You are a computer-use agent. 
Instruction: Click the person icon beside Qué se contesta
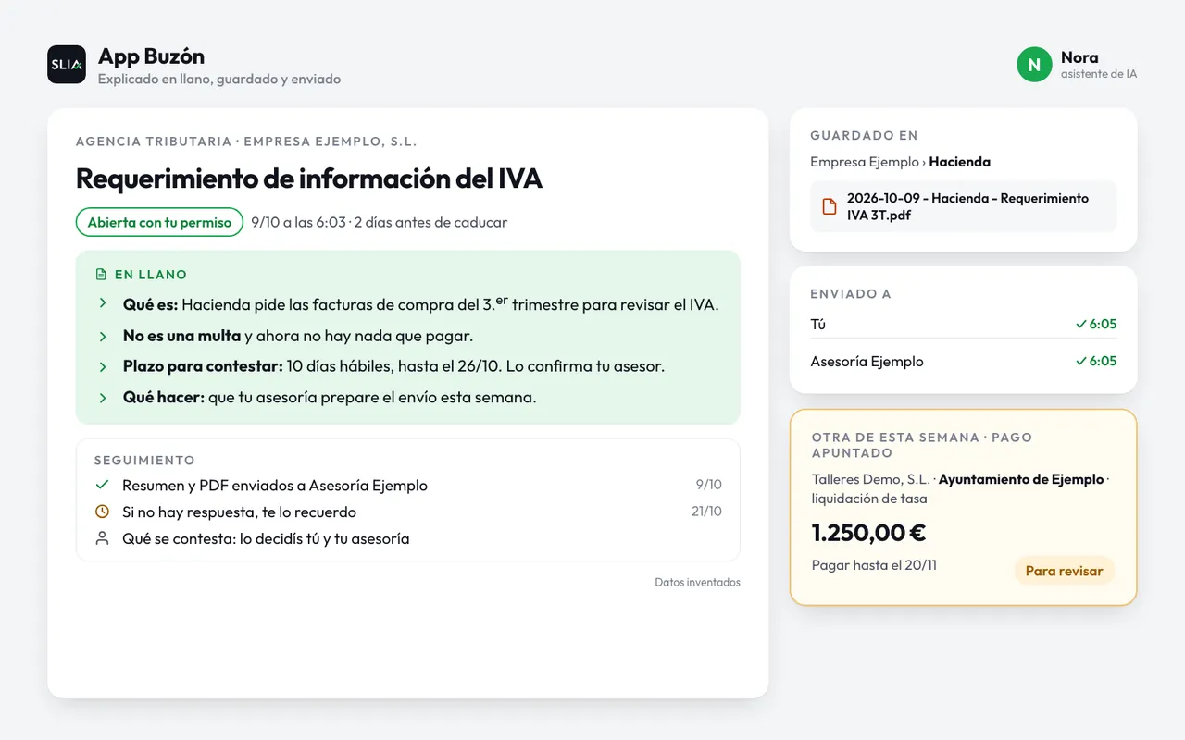(x=102, y=538)
